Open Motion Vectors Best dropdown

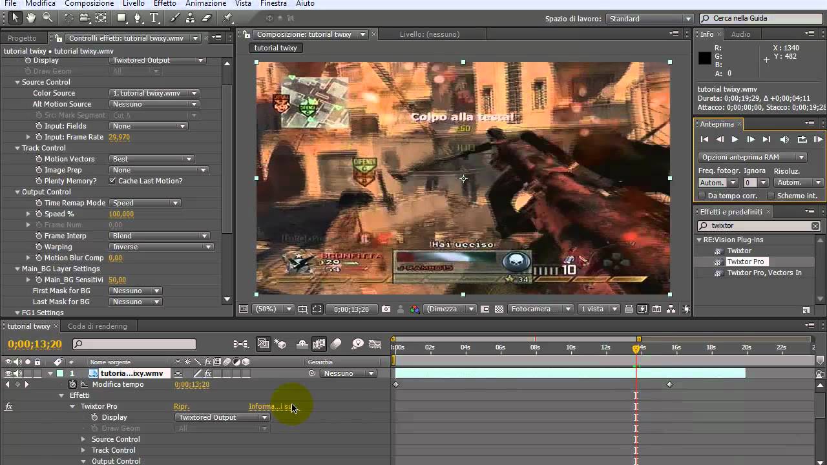tap(152, 159)
